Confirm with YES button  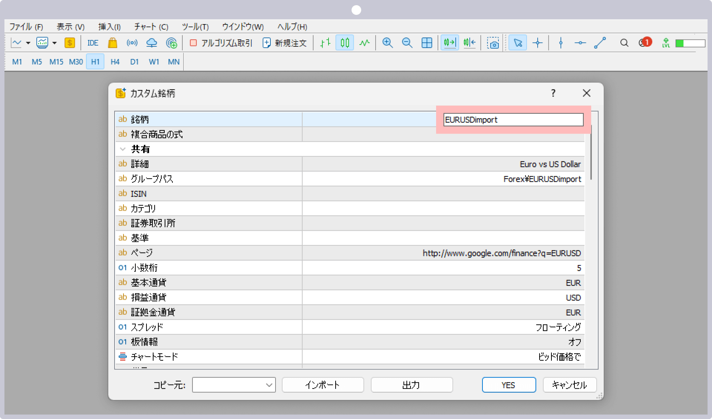click(509, 385)
